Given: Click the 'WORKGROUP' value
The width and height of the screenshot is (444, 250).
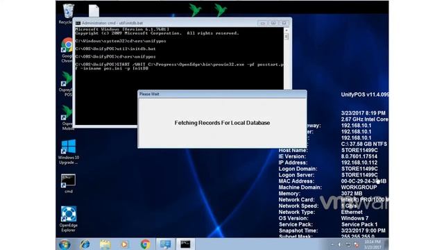Looking at the screenshot, I should click(359, 187).
